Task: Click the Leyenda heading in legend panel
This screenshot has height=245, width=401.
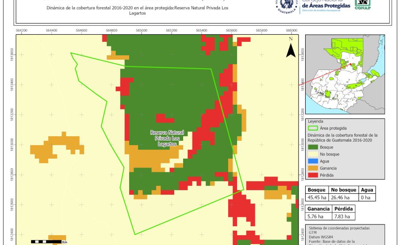Action: pyautogui.click(x=316, y=121)
